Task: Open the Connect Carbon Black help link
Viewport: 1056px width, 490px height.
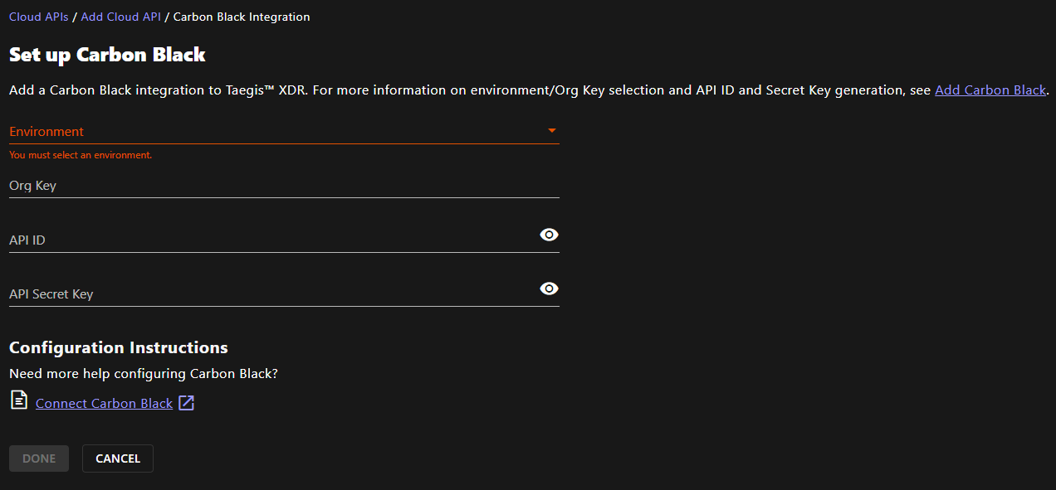Action: tap(104, 404)
